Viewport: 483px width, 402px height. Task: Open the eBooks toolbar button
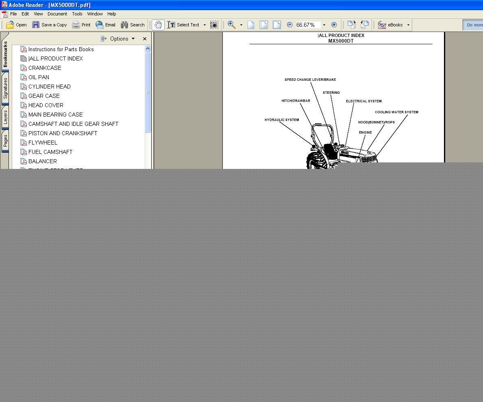pos(390,25)
